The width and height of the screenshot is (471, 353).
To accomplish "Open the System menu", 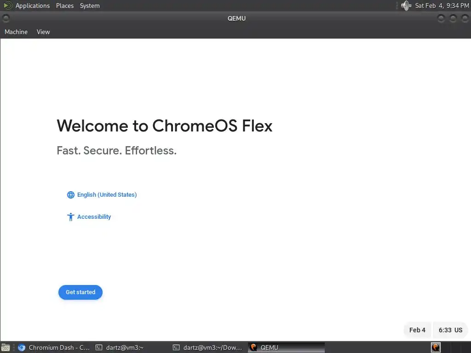I will (x=90, y=6).
